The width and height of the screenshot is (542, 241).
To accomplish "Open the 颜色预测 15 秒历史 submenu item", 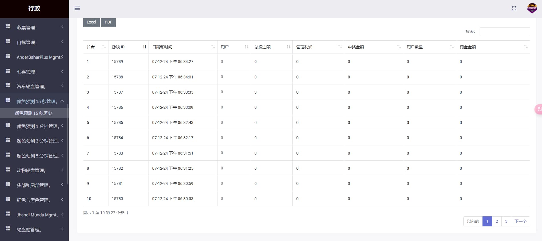I will point(33,113).
